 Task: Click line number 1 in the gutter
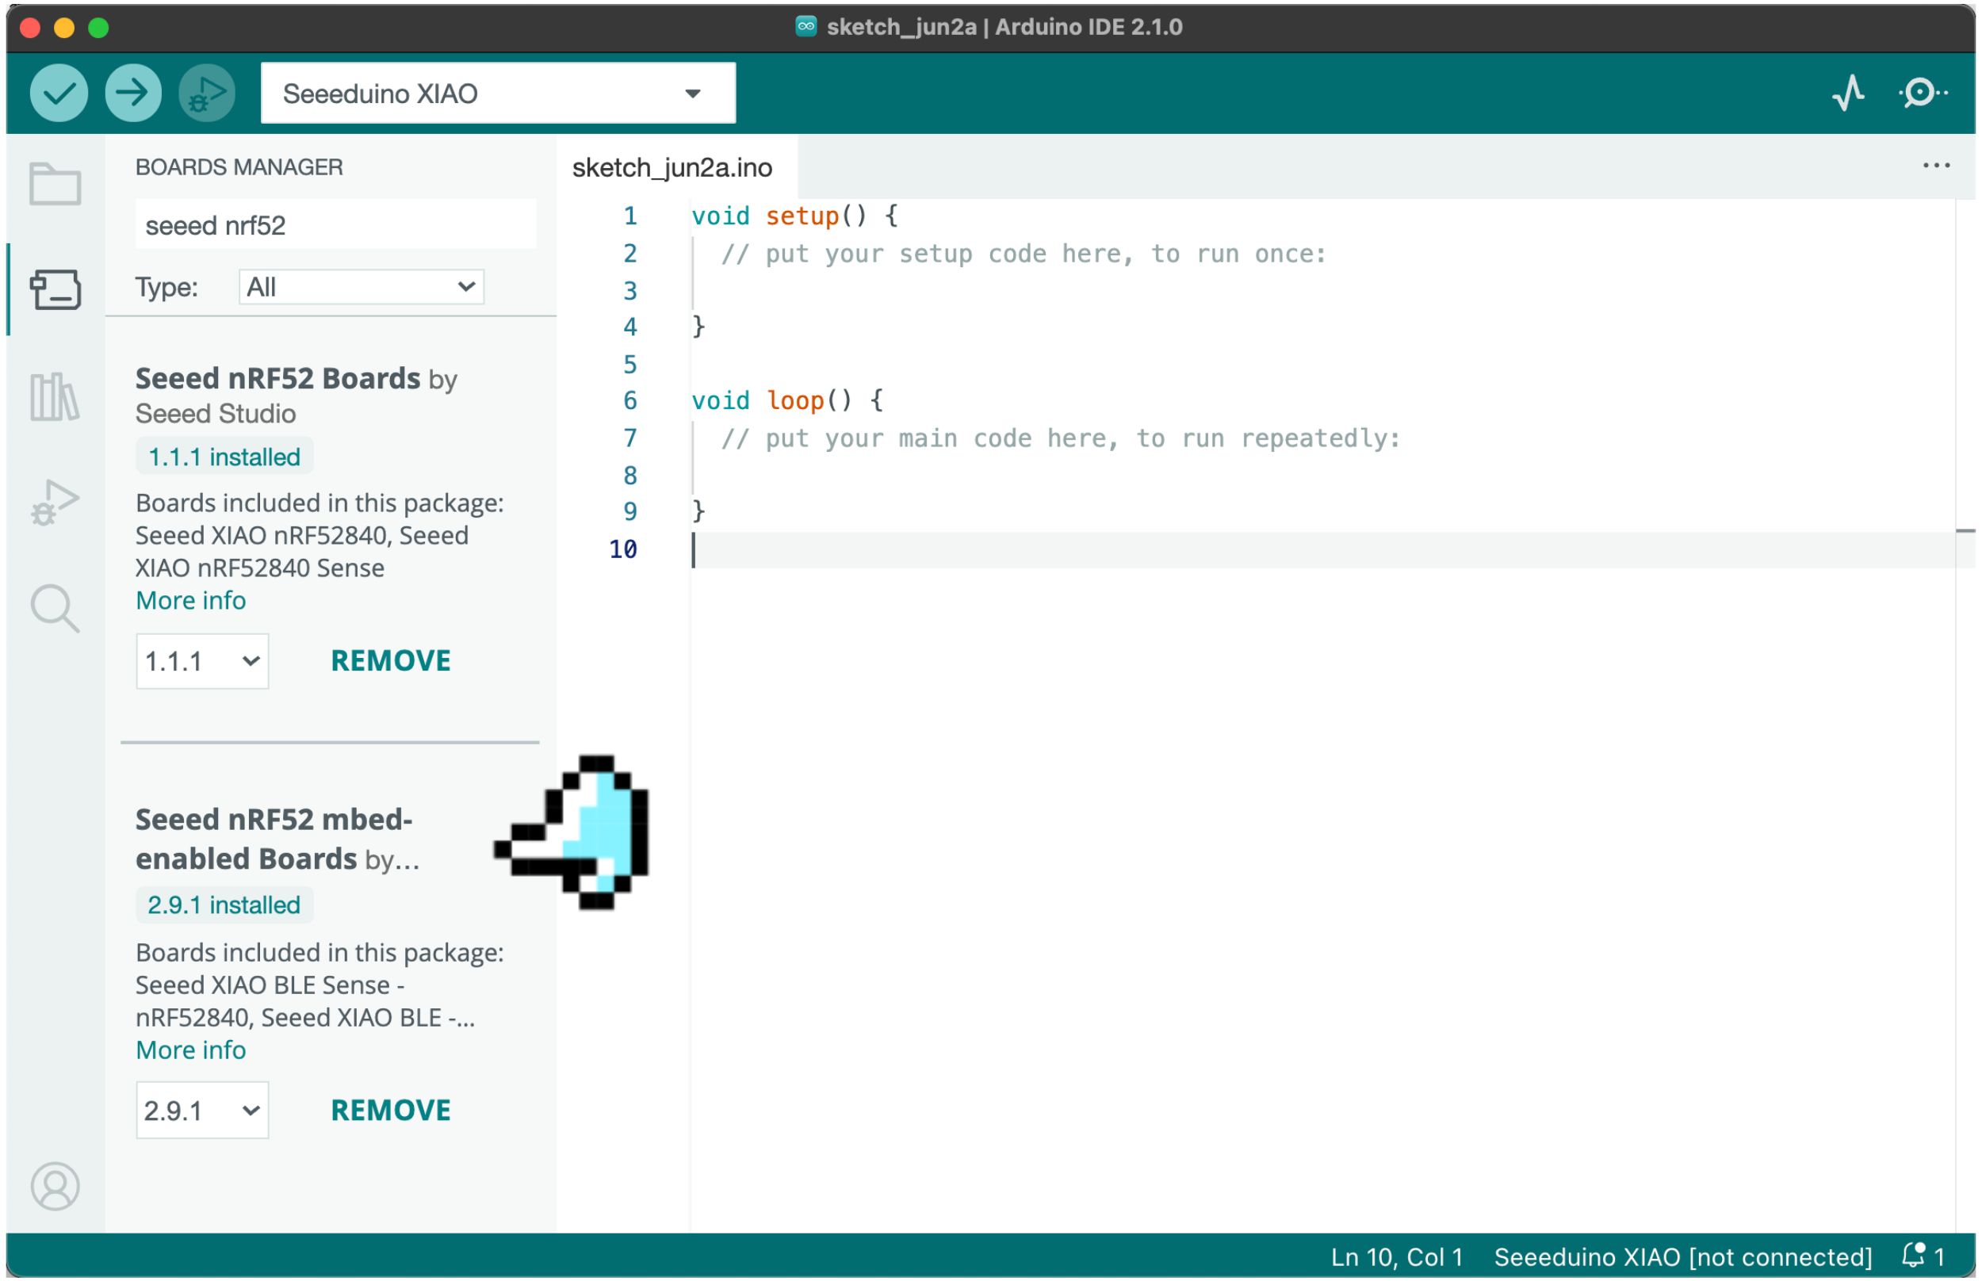(629, 216)
